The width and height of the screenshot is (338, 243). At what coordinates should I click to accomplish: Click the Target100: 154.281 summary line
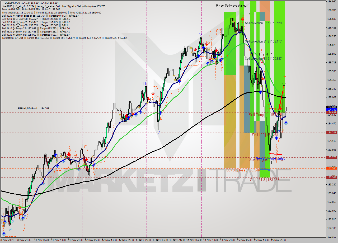[x=64, y=38]
